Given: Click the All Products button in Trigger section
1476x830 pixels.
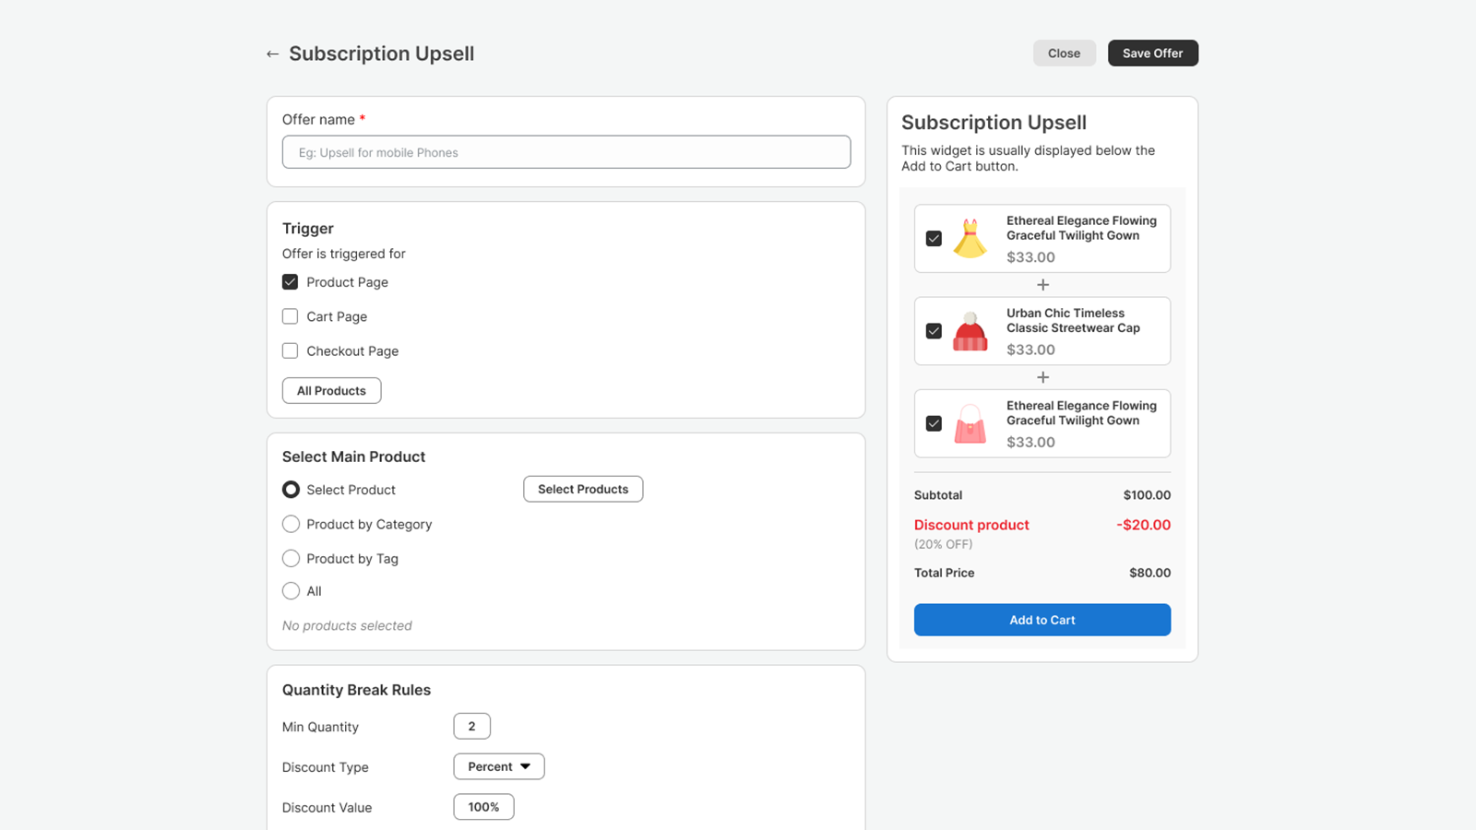Looking at the screenshot, I should click(331, 390).
